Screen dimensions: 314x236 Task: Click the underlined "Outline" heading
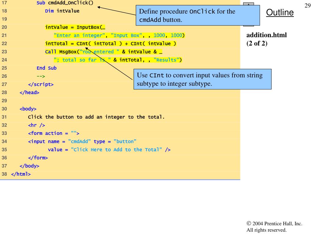coord(280,12)
